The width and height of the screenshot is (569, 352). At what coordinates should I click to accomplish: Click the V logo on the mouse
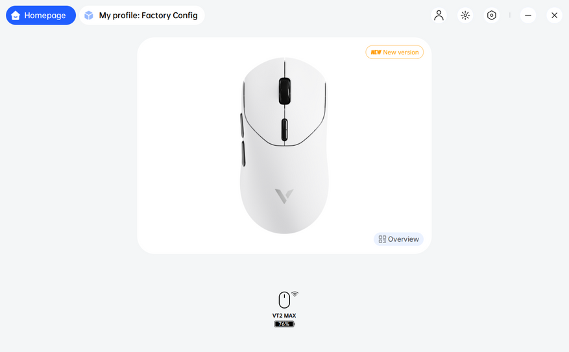284,196
